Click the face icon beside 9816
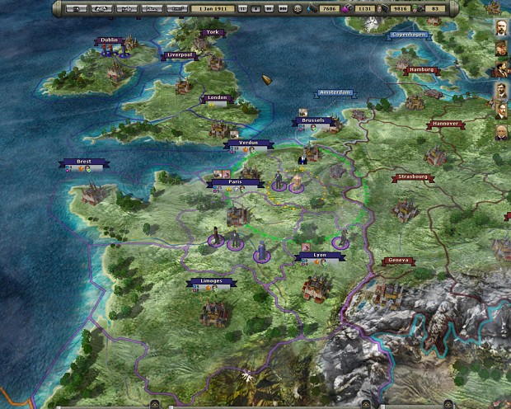Image resolution: width=511 pixels, height=409 pixels. pos(382,9)
